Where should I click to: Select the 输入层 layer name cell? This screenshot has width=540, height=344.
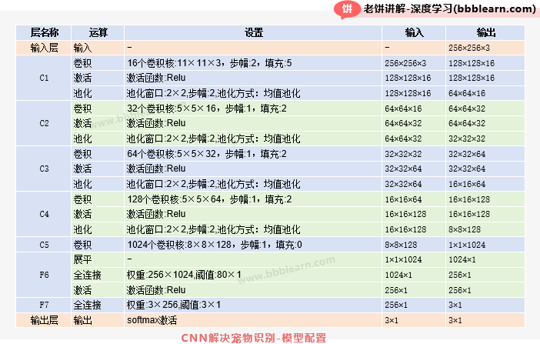(x=44, y=48)
